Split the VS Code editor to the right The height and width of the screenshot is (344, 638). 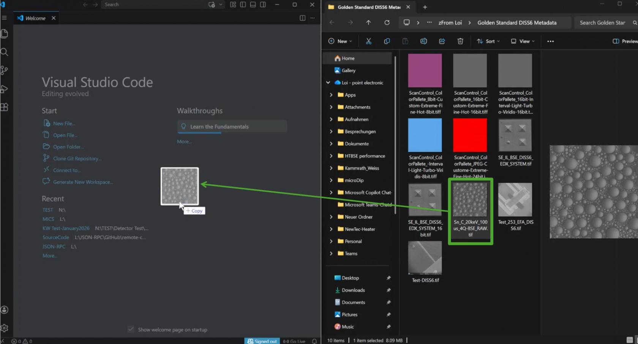point(302,18)
